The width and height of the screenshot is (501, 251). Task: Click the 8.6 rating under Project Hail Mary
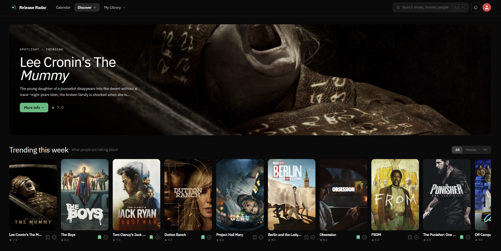click(x=220, y=240)
